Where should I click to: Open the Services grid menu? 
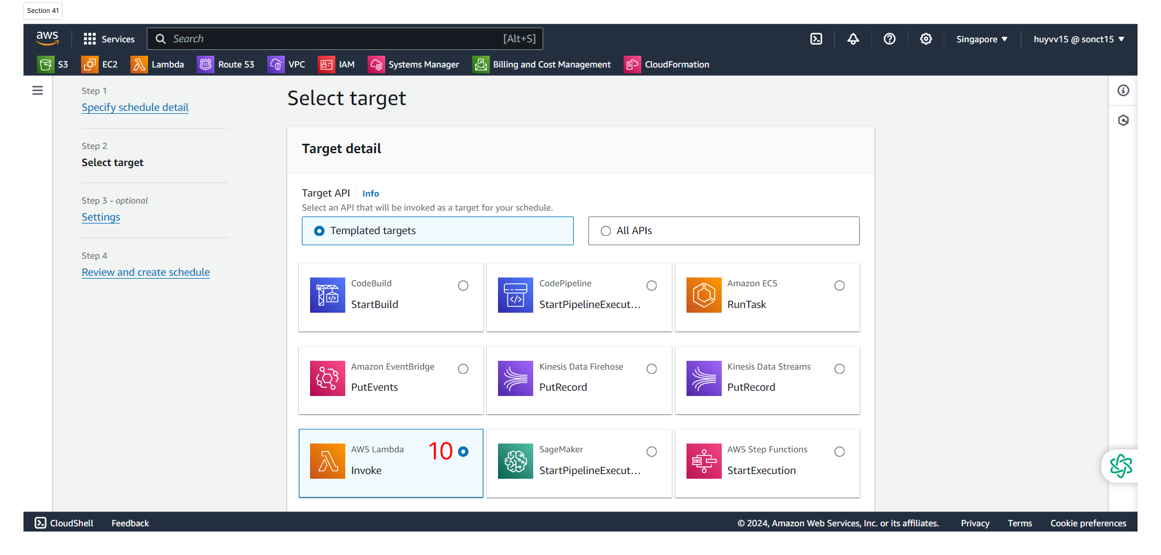pos(109,39)
